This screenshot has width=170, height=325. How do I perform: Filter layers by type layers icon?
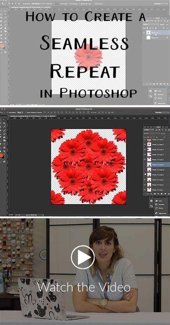[x=162, y=130]
